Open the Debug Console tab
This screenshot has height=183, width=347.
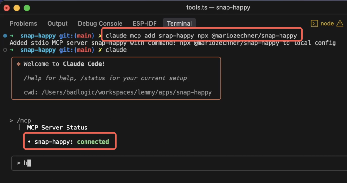[100, 24]
